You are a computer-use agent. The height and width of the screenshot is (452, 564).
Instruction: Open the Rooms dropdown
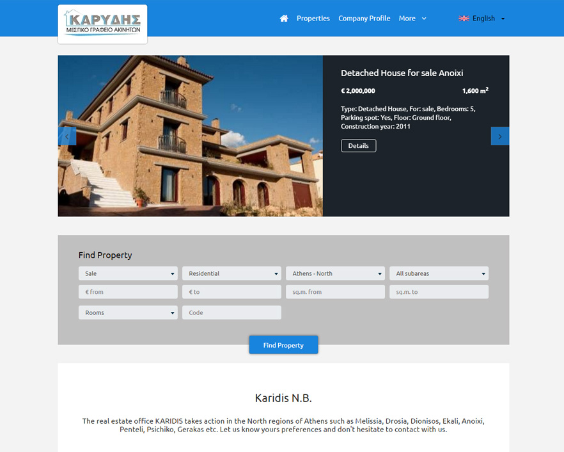point(128,312)
